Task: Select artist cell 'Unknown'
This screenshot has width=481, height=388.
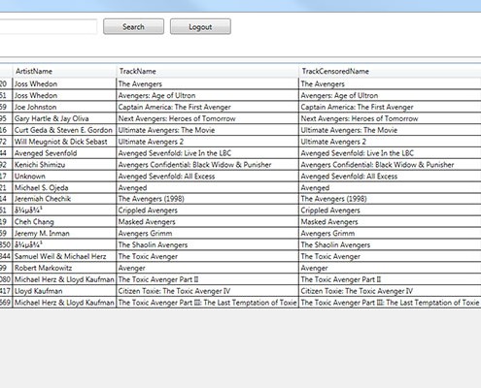Action: [x=64, y=177]
